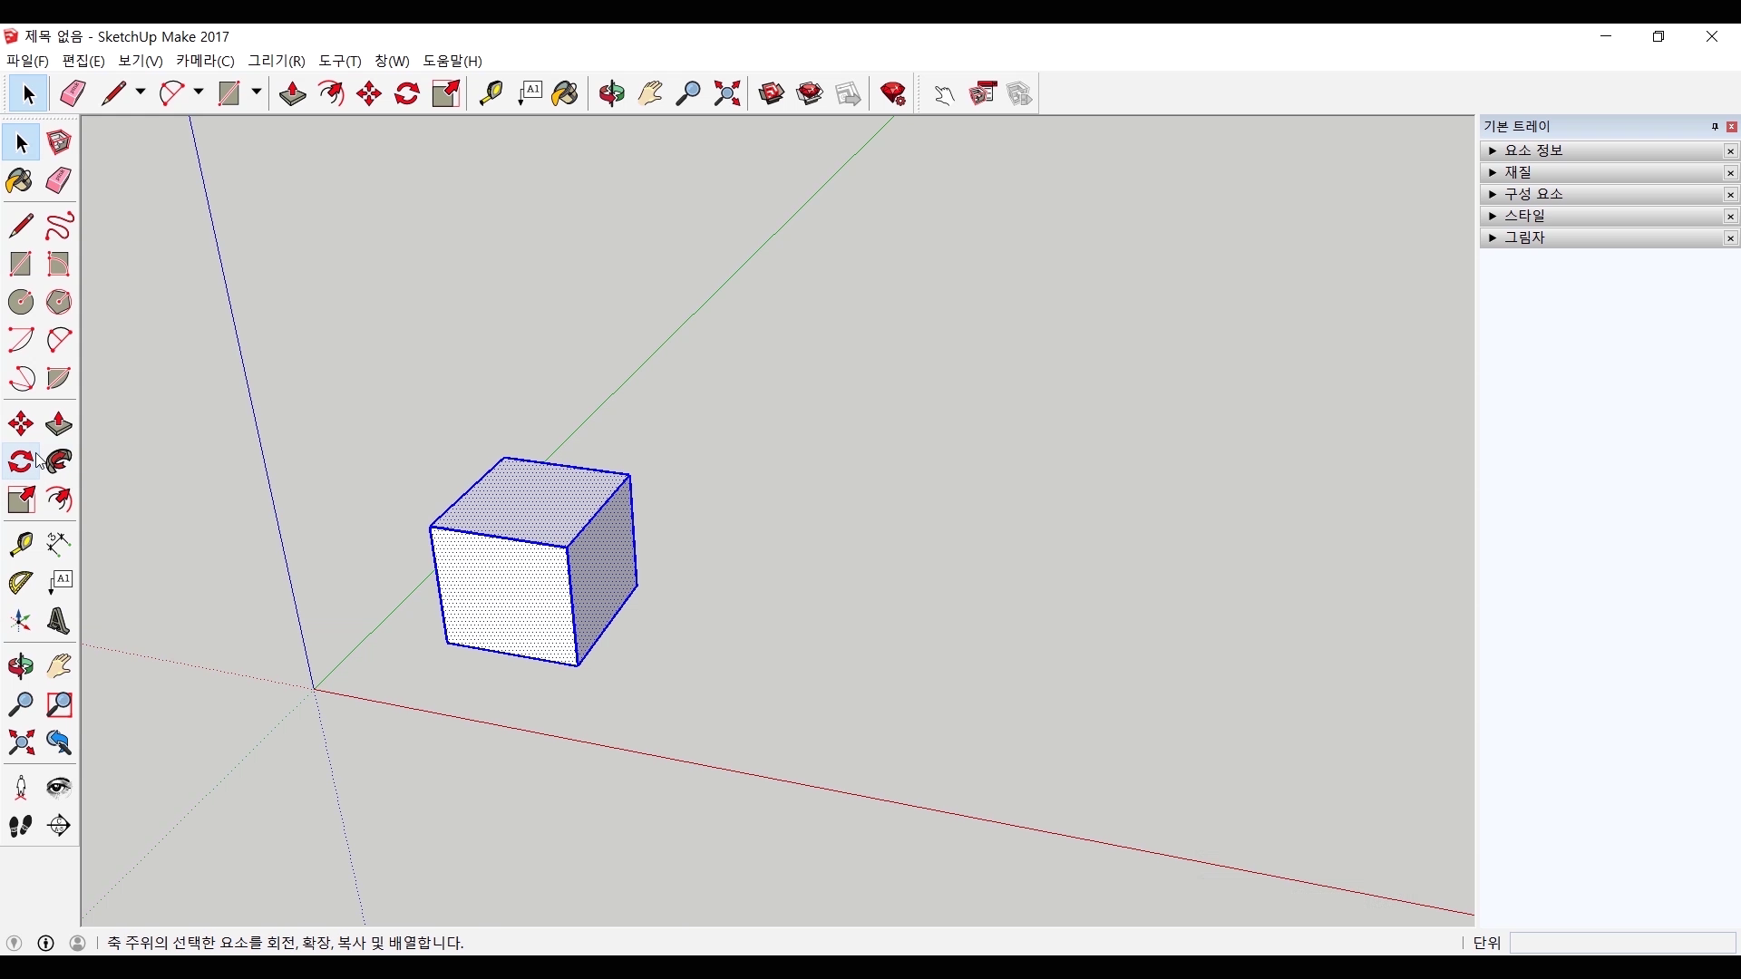
Task: Select the Walk tool footprints icon
Action: coord(21,826)
